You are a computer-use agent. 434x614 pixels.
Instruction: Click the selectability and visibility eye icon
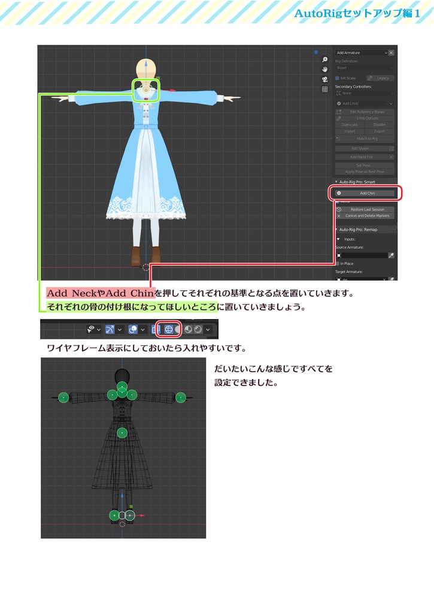click(x=91, y=329)
